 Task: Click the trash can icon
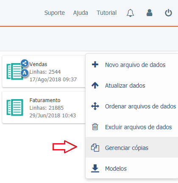pyautogui.click(x=95, y=127)
